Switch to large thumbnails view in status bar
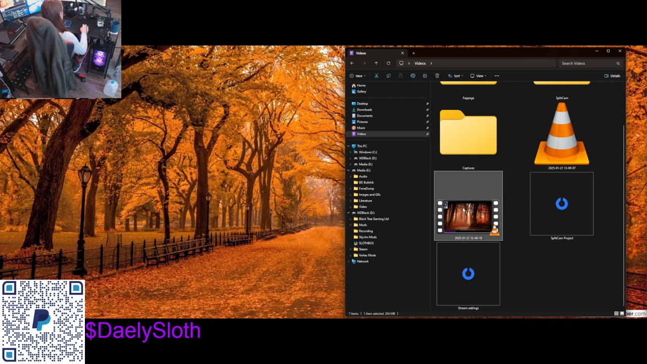 [x=622, y=313]
